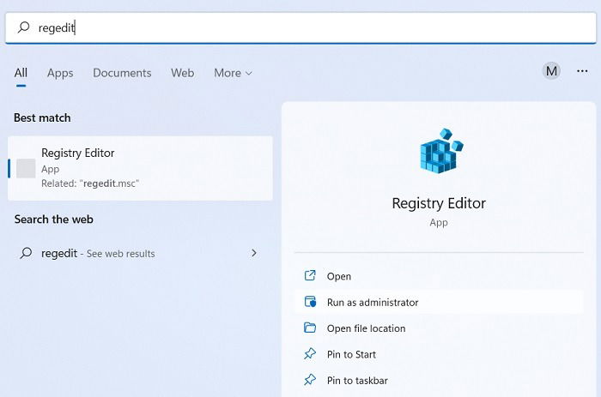
Task: Expand the regedit web results chevron arrow
Action: [254, 253]
